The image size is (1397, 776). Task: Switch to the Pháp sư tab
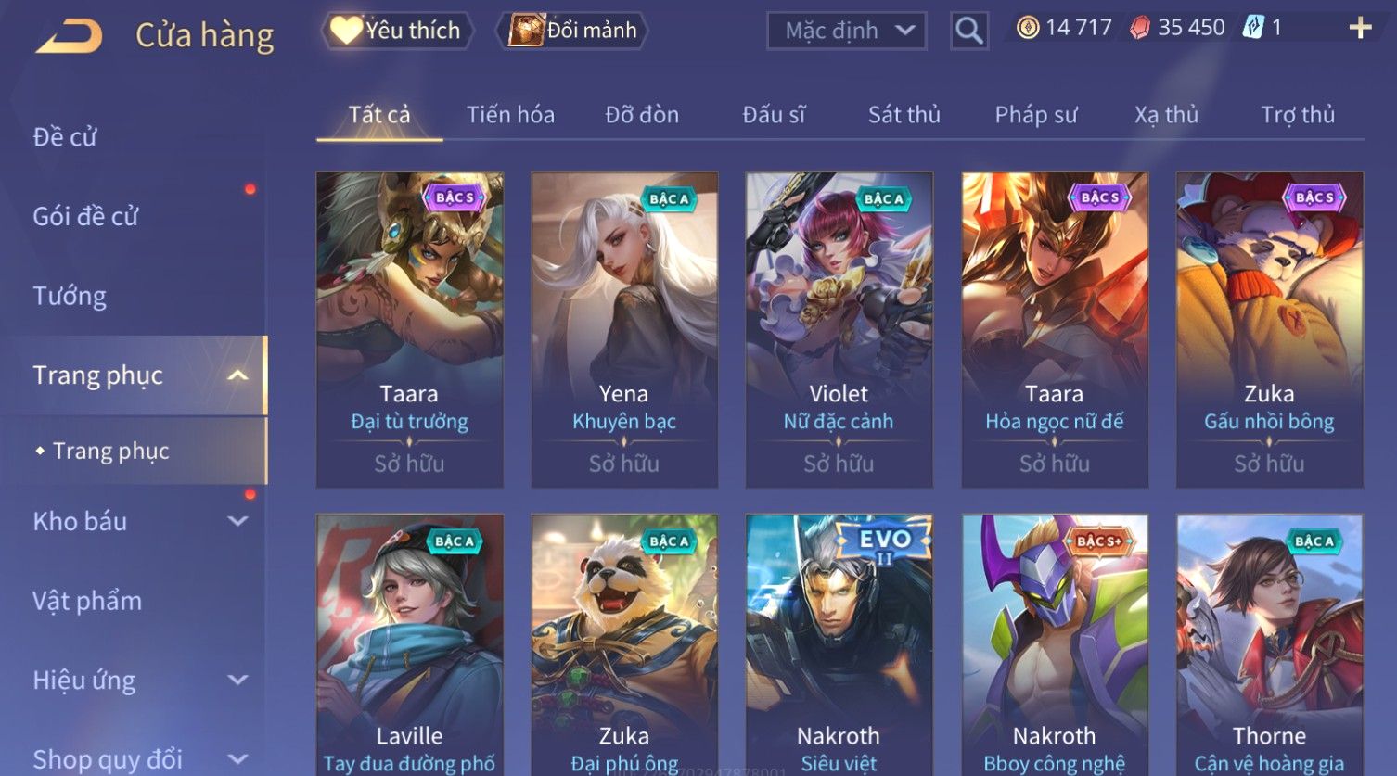point(1035,115)
